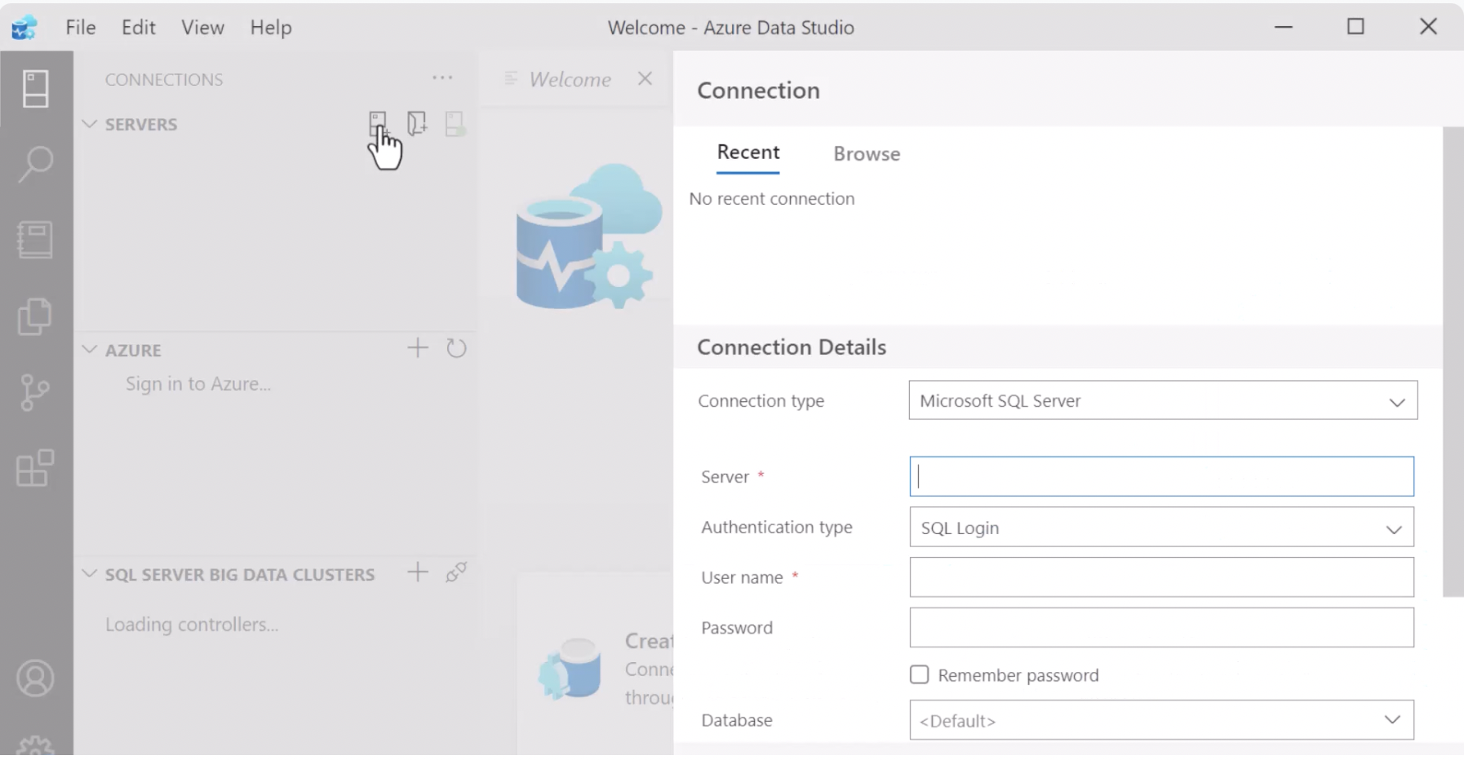The width and height of the screenshot is (1464, 760).
Task: Open the Explorer view icon
Action: pos(34,316)
